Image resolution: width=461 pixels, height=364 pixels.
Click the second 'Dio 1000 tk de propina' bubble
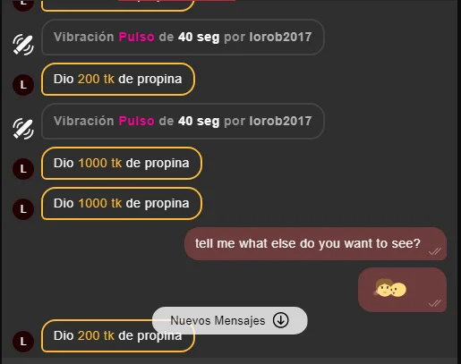(122, 204)
